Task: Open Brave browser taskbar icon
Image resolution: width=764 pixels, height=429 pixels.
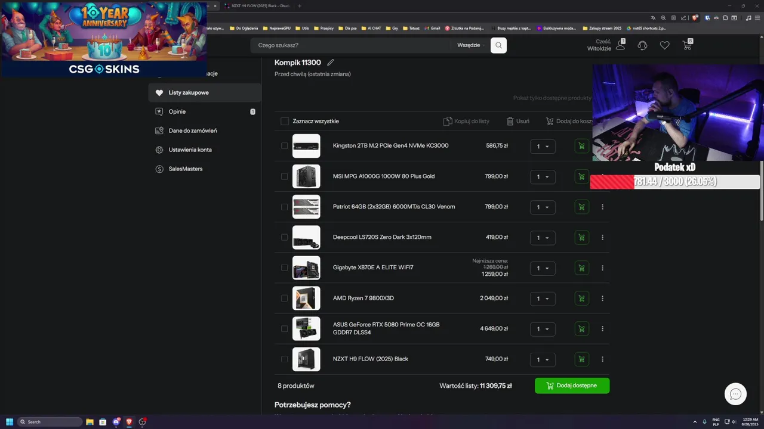Action: tap(129, 422)
